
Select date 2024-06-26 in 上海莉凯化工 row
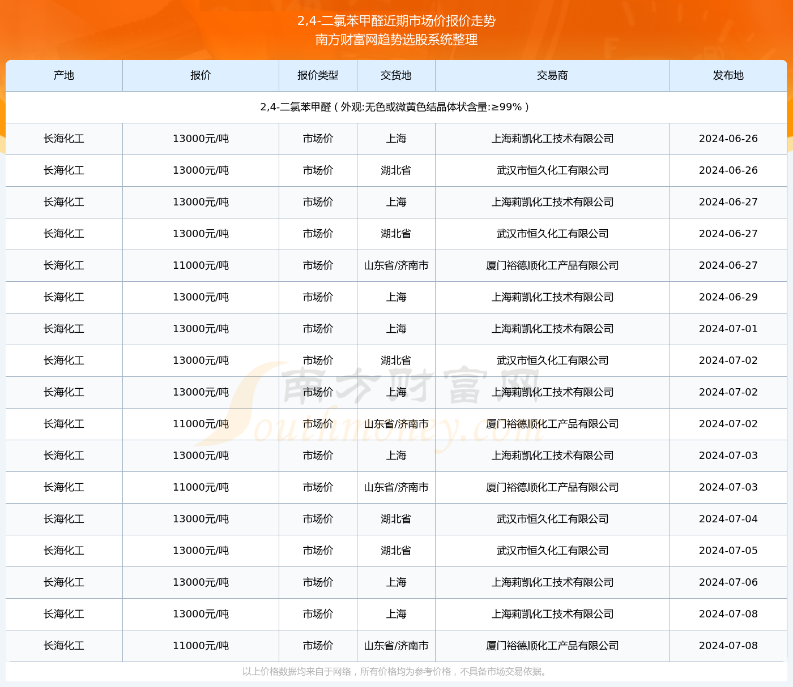coord(728,139)
